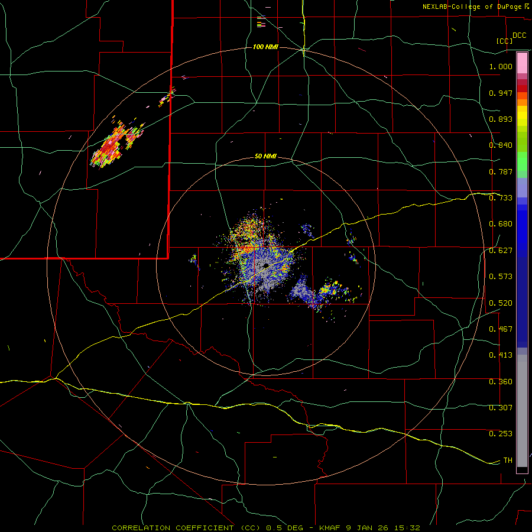Select the 0.360 scale value
532x532 pixels.
click(x=501, y=382)
